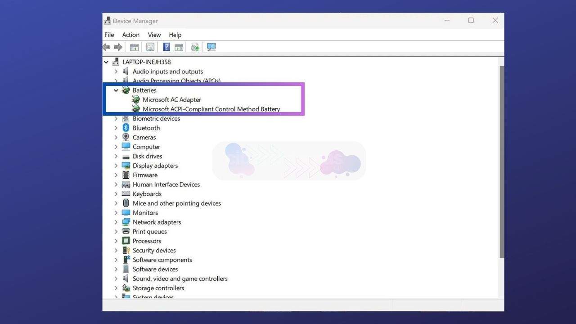This screenshot has height=324, width=576.
Task: Open the Help menu
Action: point(175,35)
